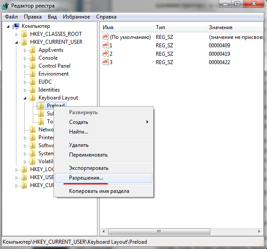Image resolution: width=267 pixels, height=249 pixels.
Task: Click the string value icon for entry 1
Action: [x=105, y=45]
